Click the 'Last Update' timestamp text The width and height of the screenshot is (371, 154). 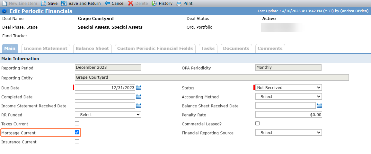pyautogui.click(x=313, y=11)
